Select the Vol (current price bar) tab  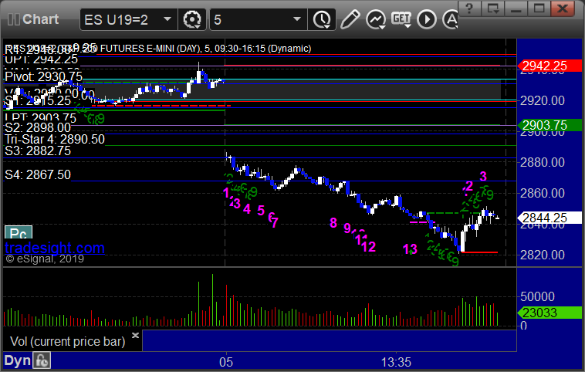click(x=67, y=341)
